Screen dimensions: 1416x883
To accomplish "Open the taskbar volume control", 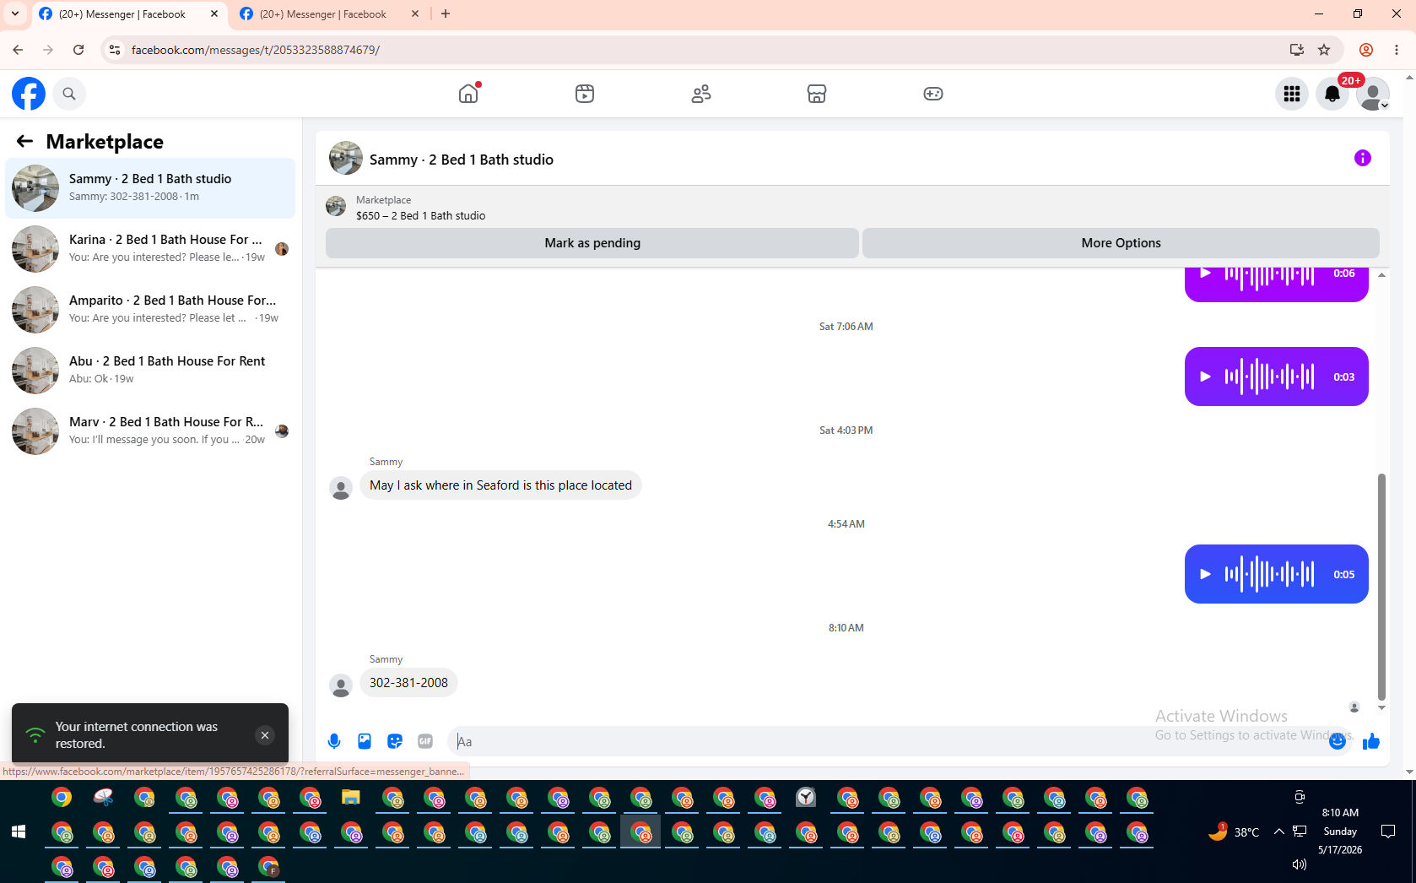I will point(1300,864).
